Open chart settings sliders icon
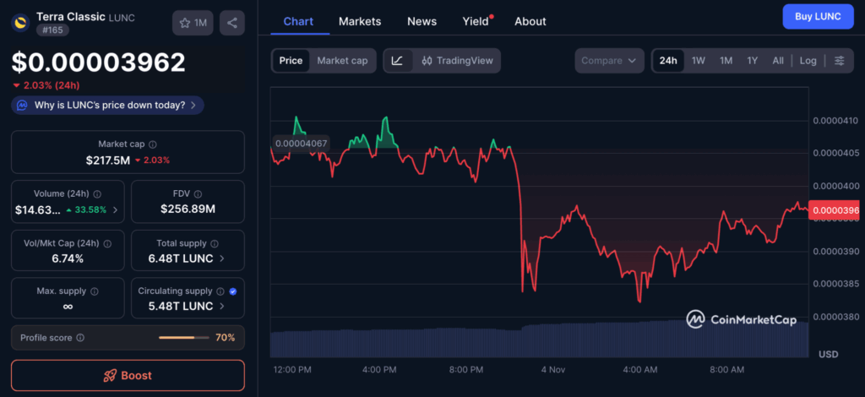Viewport: 865px width, 397px height. pos(839,61)
